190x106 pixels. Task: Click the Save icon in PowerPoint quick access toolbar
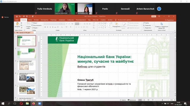[x=17, y=16]
